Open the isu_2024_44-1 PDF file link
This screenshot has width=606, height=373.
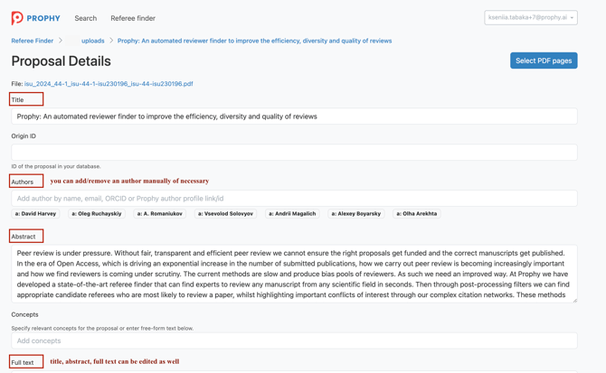[x=109, y=84]
